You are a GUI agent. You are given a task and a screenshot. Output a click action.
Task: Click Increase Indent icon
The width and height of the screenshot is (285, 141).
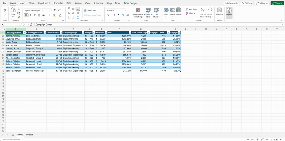click(x=73, y=17)
